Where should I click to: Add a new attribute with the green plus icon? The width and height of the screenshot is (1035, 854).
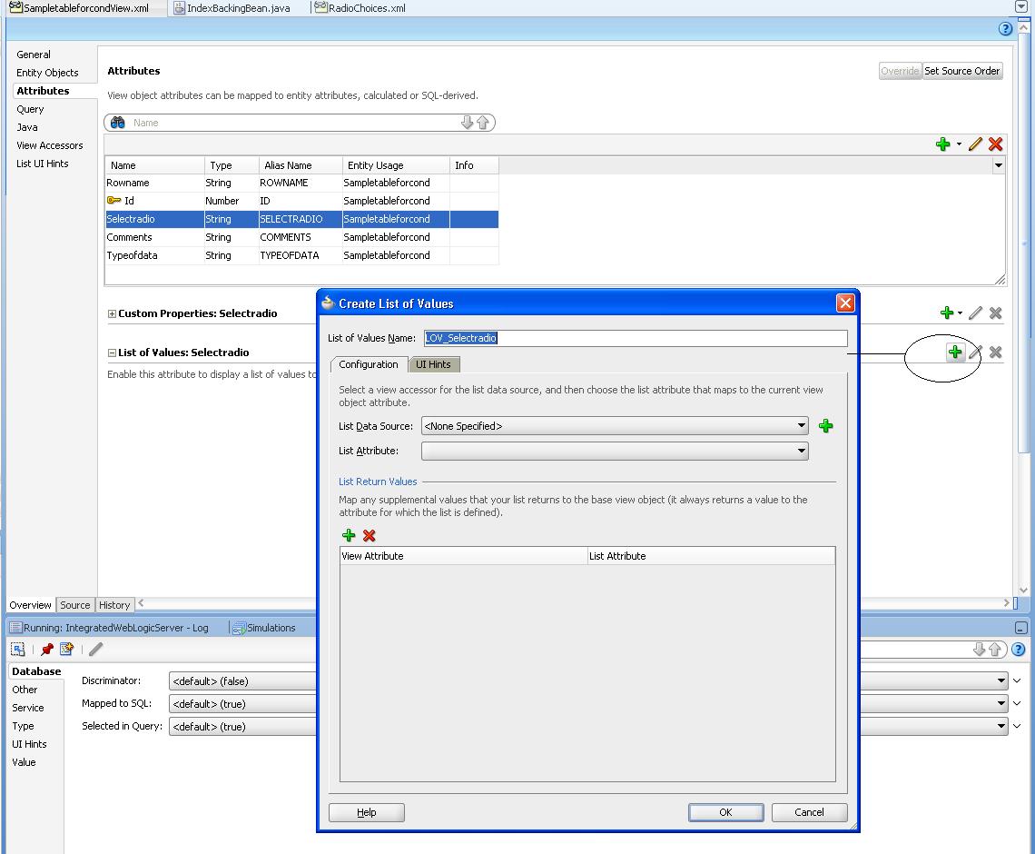(944, 144)
